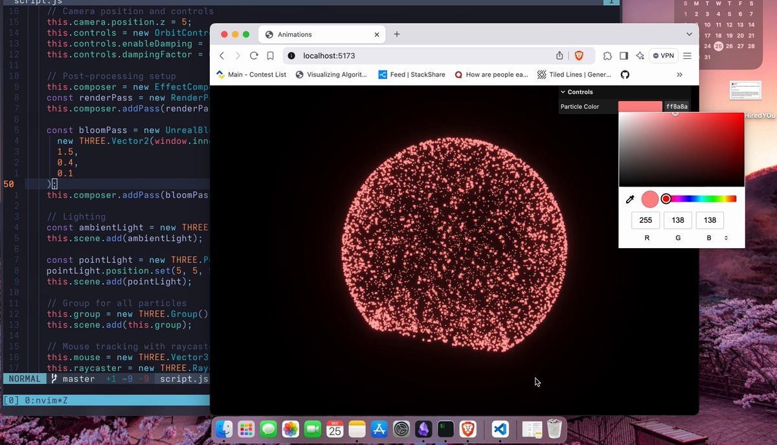Go back in the Brave browser
This screenshot has height=445, width=777.
coord(221,56)
